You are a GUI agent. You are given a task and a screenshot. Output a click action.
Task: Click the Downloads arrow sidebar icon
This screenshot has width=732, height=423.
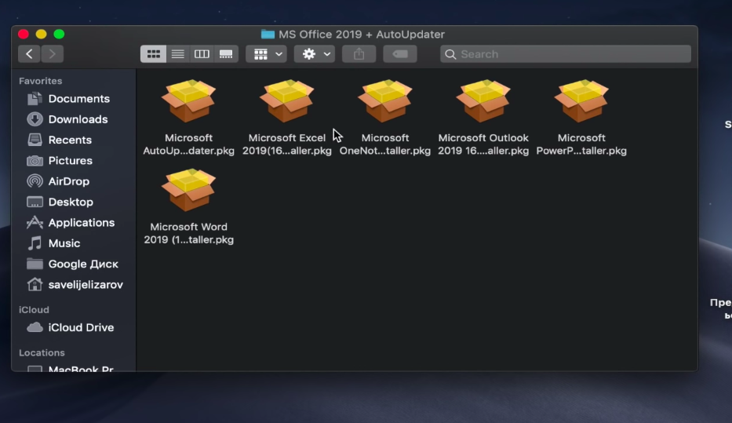35,119
